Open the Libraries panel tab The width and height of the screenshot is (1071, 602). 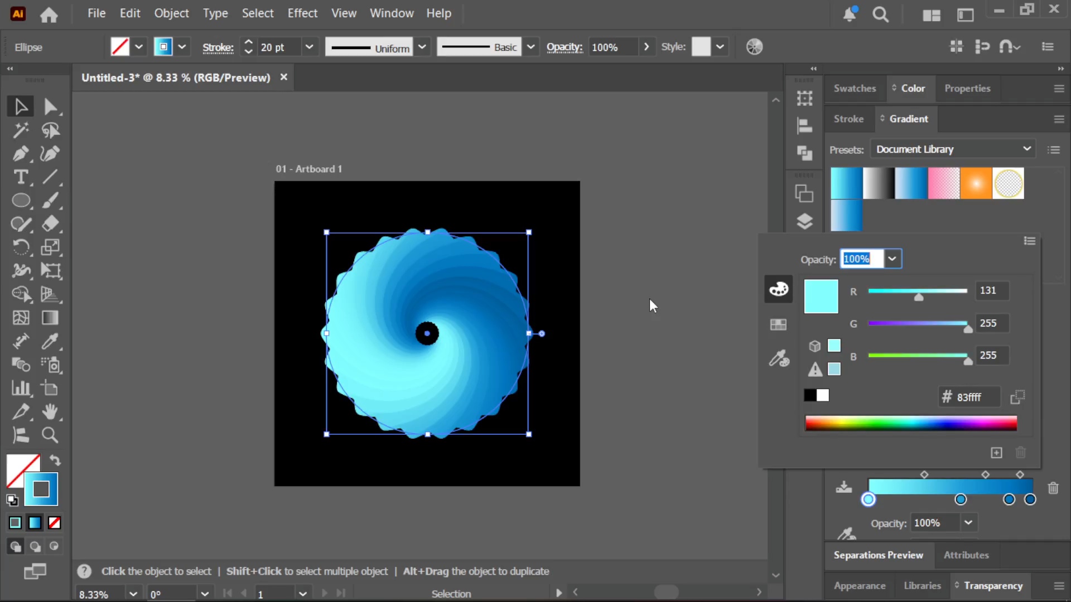[x=922, y=586]
